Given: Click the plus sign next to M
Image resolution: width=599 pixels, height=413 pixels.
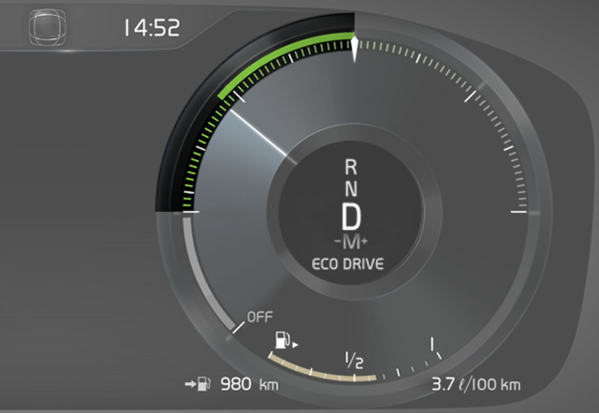Looking at the screenshot, I should click(x=364, y=241).
